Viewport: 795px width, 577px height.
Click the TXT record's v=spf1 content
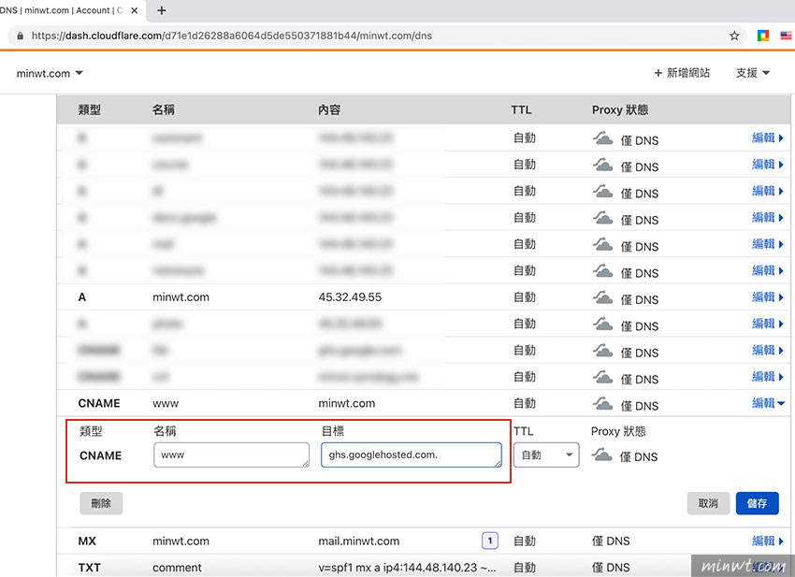407,568
